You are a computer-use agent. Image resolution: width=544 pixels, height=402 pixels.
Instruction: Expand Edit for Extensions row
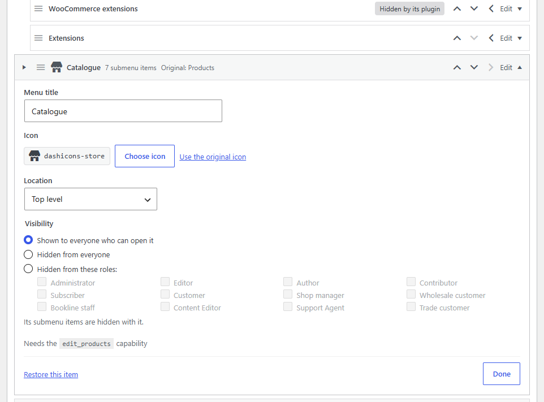[511, 38]
